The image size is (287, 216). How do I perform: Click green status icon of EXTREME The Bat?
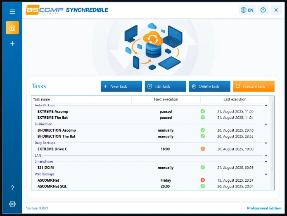click(203, 117)
